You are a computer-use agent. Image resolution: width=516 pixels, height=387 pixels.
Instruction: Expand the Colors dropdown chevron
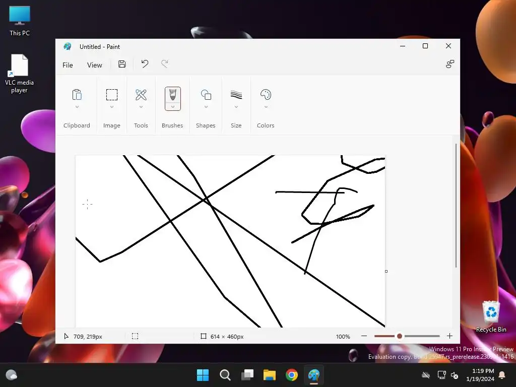point(266,107)
